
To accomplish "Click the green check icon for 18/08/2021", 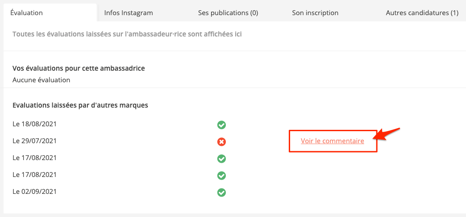I will (x=221, y=125).
